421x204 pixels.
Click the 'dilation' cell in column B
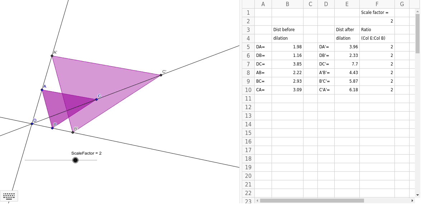point(287,38)
